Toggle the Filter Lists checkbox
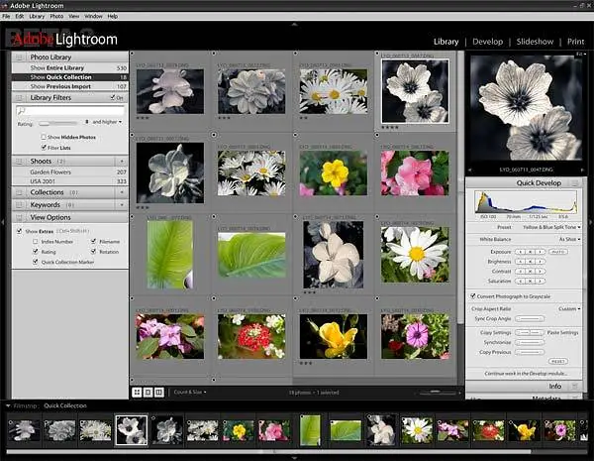This screenshot has height=461, width=594. pyautogui.click(x=44, y=147)
